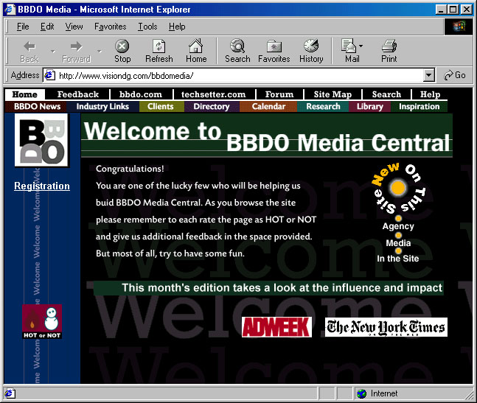The height and width of the screenshot is (403, 477).
Task: Expand the Address bar dropdown arrow
Action: [x=429, y=75]
